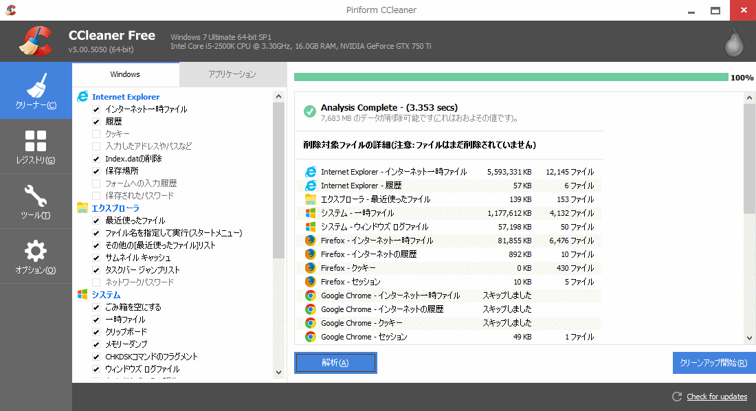Toggle メモリーダンプ checkbox

coord(96,344)
